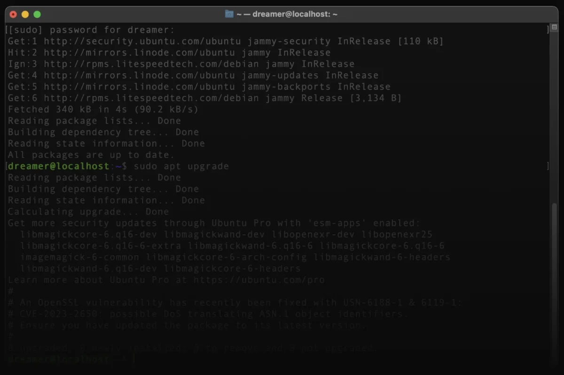Click 'libmagickcore-6-headers' package name
This screenshot has width=564, height=375.
(x=232, y=268)
